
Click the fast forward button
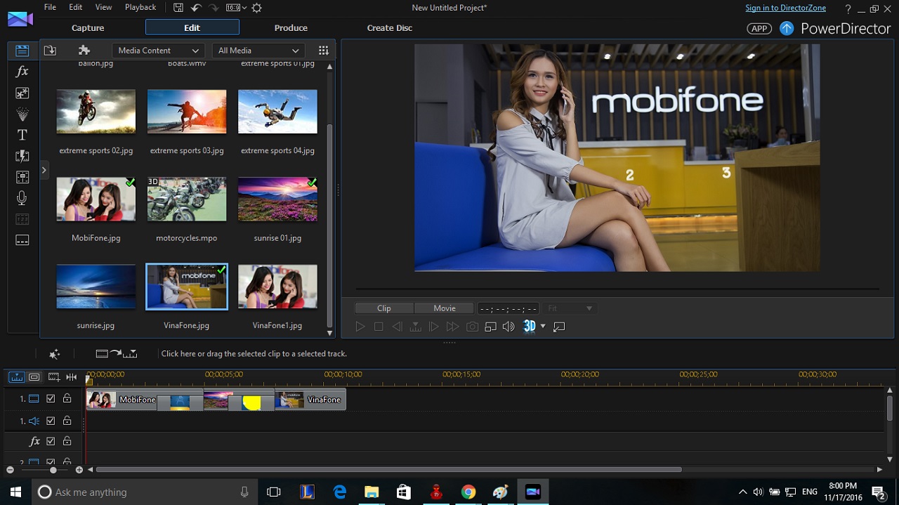tap(453, 327)
